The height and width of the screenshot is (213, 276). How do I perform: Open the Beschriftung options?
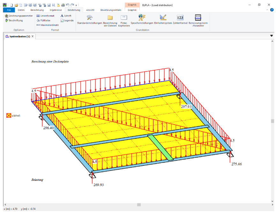click(x=14, y=20)
